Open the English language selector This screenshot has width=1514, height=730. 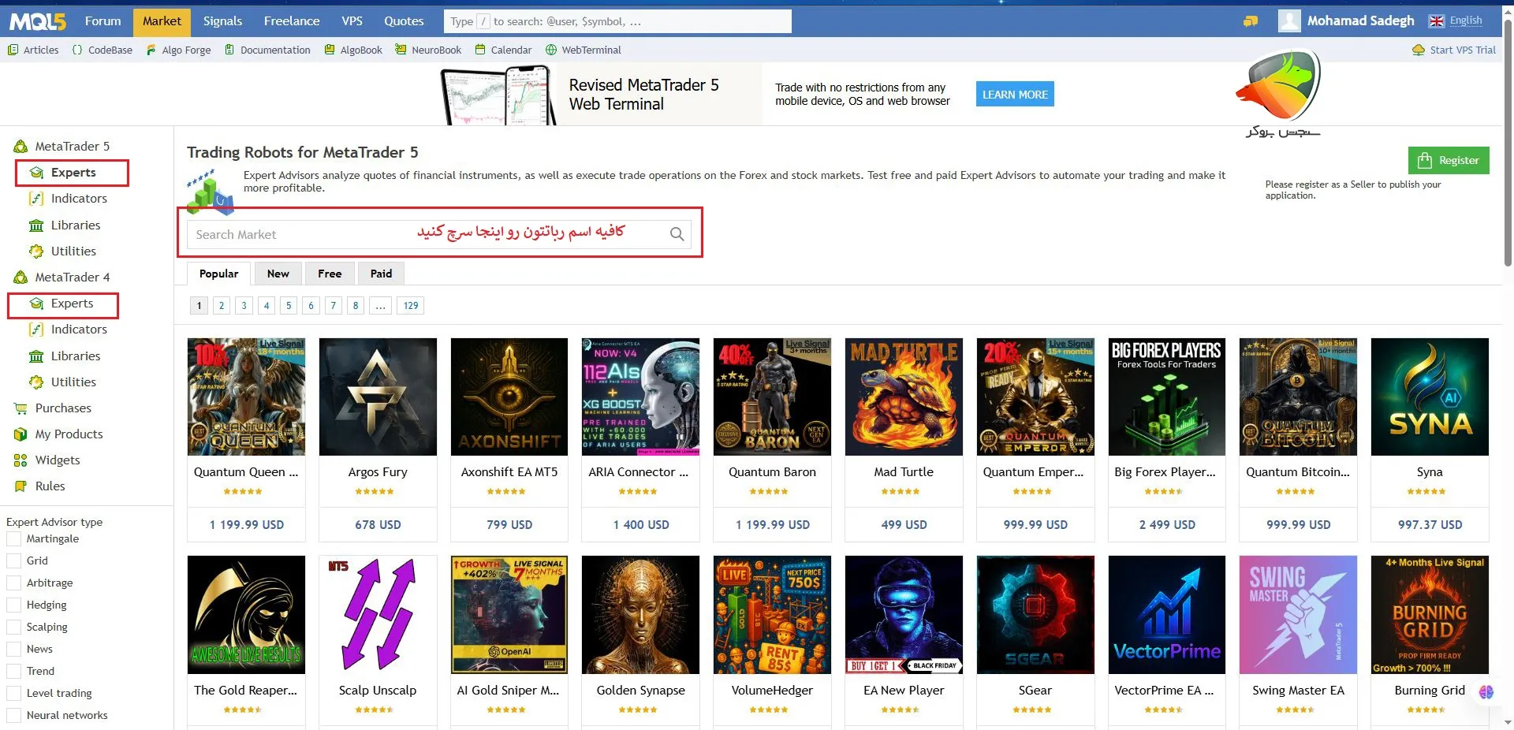(x=1456, y=21)
